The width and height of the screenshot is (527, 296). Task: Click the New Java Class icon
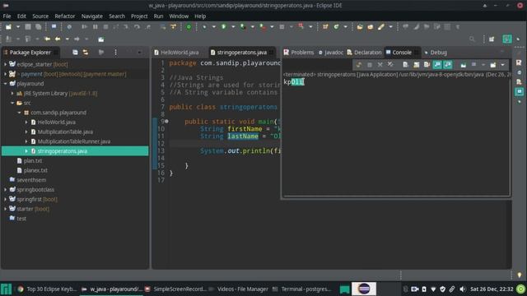click(336, 27)
